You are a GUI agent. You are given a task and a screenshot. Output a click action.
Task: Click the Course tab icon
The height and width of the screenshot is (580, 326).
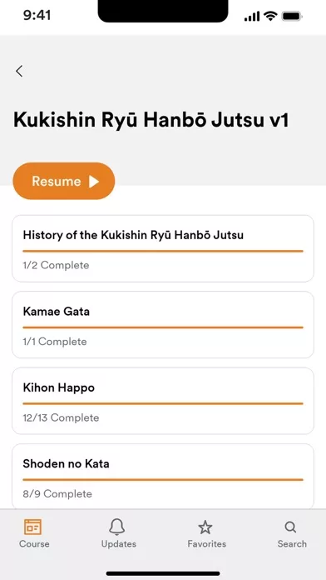[x=33, y=527]
